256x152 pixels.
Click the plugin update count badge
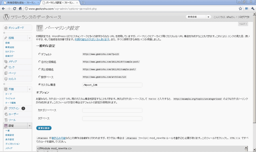pyautogui.click(x=23, y=108)
